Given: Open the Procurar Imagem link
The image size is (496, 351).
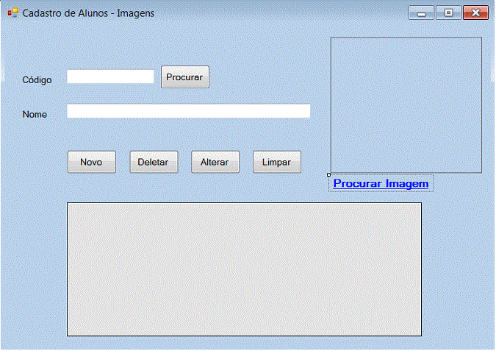Looking at the screenshot, I should coord(381,183).
